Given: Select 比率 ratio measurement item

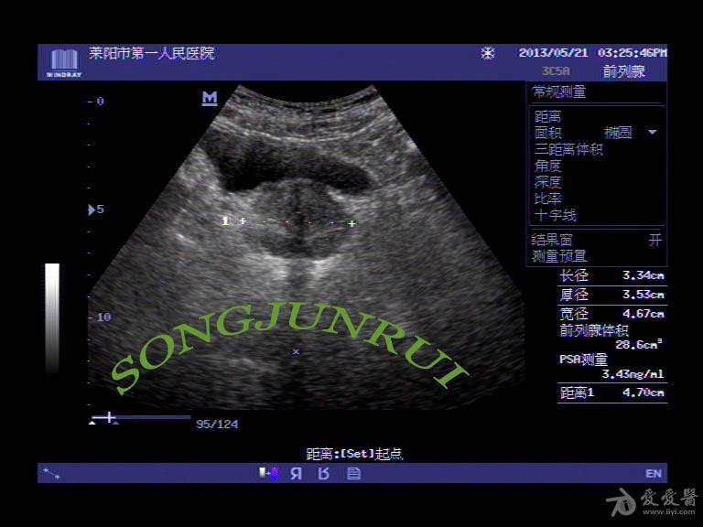Looking at the screenshot, I should (547, 198).
